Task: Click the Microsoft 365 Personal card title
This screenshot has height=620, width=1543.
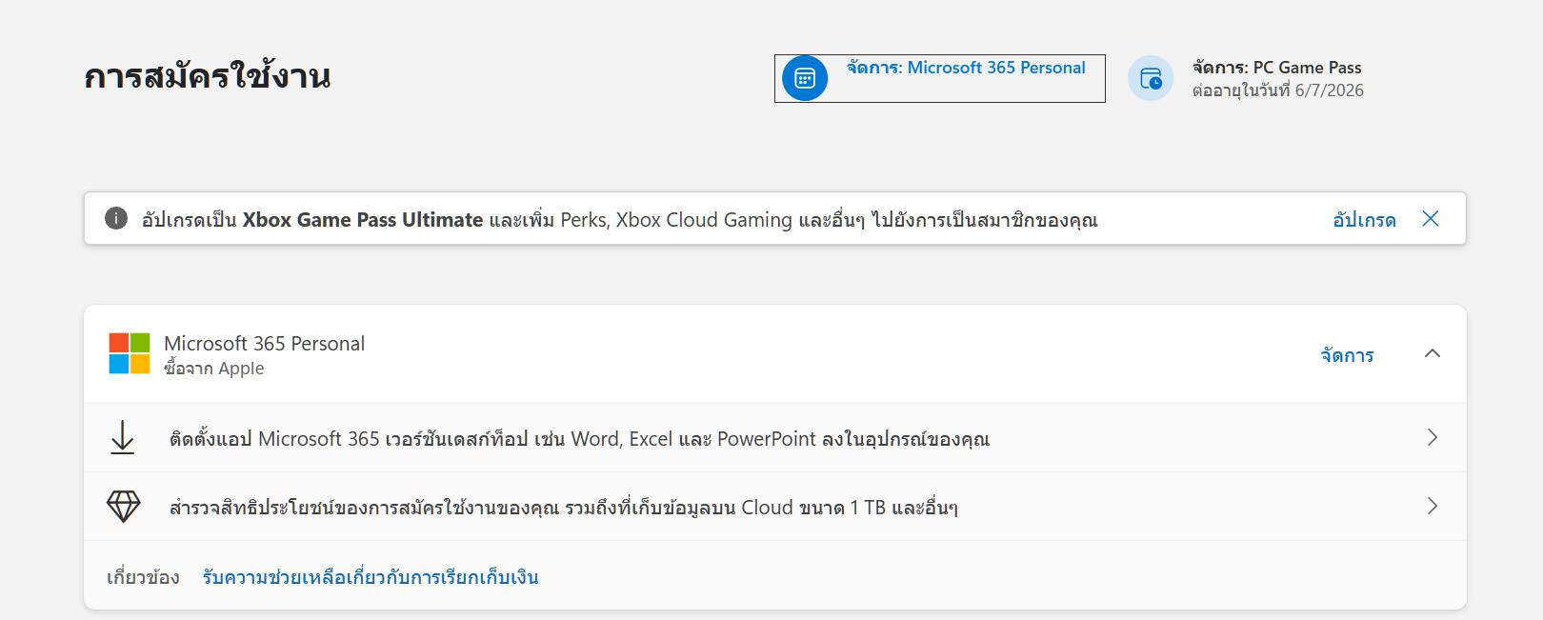Action: 264,344
